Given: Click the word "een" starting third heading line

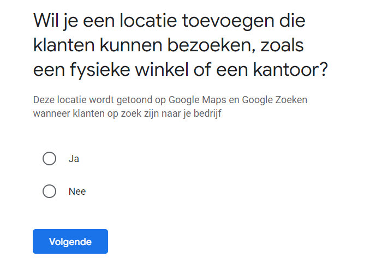Looking at the screenshot, I should coord(50,70).
